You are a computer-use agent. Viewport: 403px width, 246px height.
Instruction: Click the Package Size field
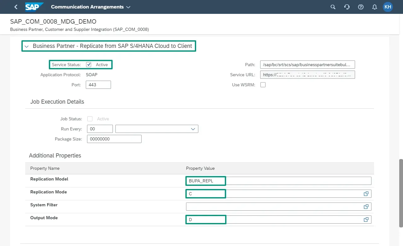point(114,139)
